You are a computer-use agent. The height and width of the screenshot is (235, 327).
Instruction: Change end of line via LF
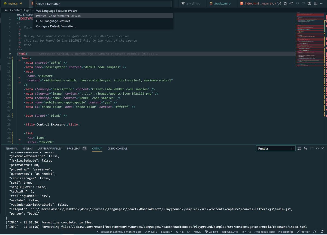tap(189, 232)
